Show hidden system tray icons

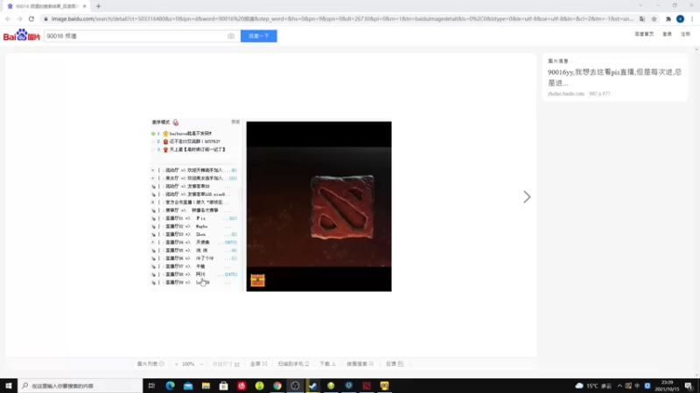[x=619, y=386]
